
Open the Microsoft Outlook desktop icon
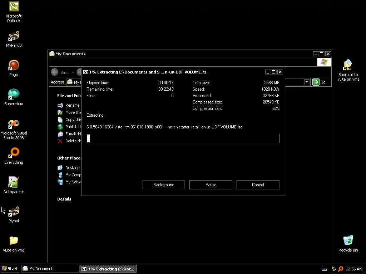pyautogui.click(x=14, y=12)
